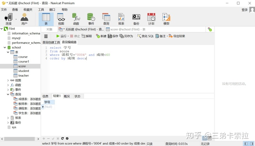The height and width of the screenshot is (146, 255).
Task: Run the query with 运行 button
Action: 62,36
